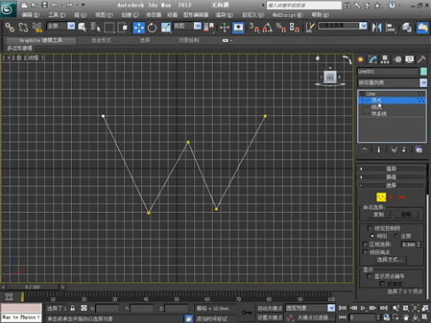Click the Key Filters button
The width and height of the screenshot is (431, 323).
pos(315,318)
